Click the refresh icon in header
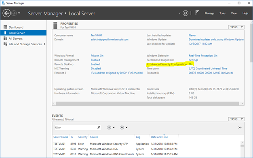This screenshot has height=158, width=253. tap(186, 13)
